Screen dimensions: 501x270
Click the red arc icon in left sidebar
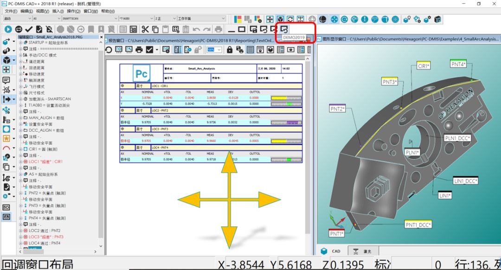6,148
